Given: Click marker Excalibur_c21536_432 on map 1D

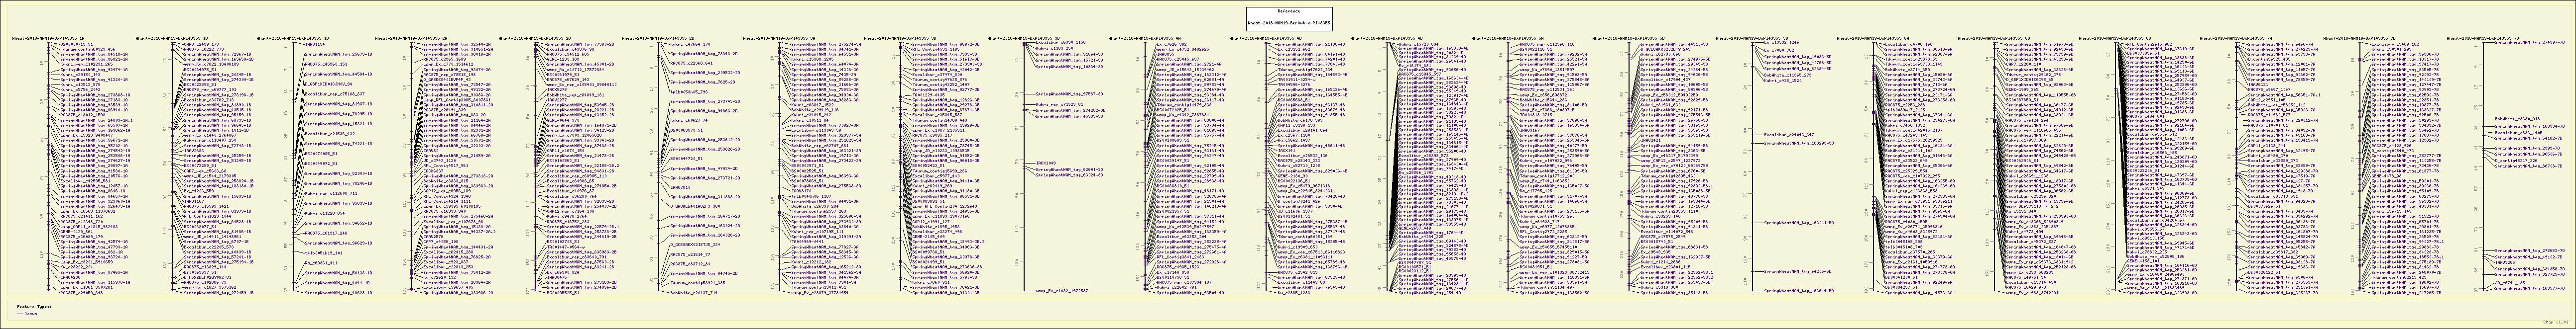Looking at the screenshot, I should [x=329, y=134].
